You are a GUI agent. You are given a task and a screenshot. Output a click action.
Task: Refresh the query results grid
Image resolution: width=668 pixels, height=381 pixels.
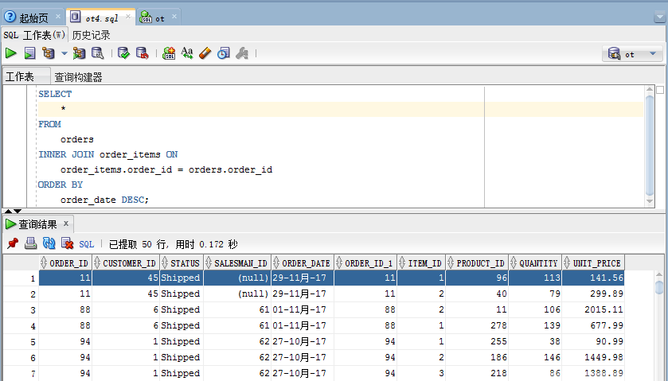(x=49, y=243)
